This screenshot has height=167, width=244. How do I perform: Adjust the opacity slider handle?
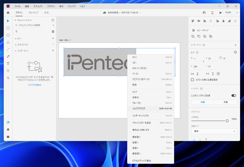[227, 121]
